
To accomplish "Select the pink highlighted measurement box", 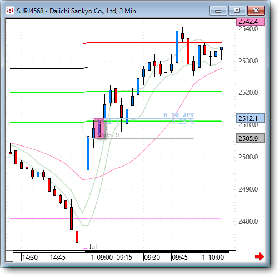I will coord(99,128).
